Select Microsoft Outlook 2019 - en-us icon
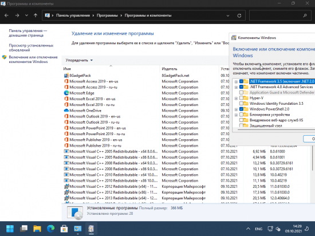 coord(66,116)
